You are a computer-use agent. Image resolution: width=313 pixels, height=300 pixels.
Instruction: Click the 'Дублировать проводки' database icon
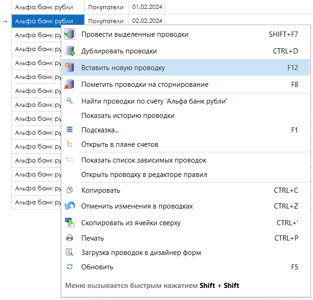click(70, 51)
